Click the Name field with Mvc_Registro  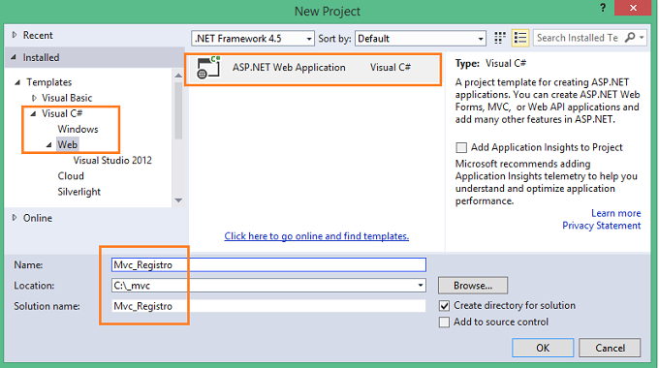(x=268, y=264)
